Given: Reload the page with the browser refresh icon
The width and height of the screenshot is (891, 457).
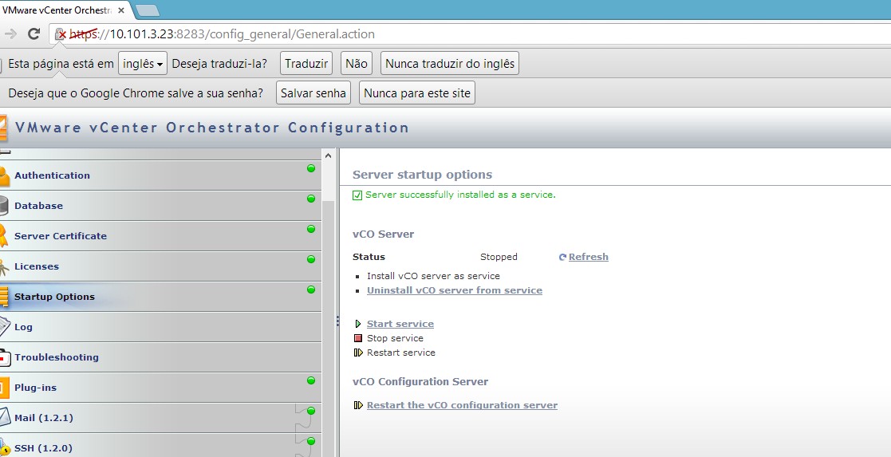Looking at the screenshot, I should click(x=34, y=34).
